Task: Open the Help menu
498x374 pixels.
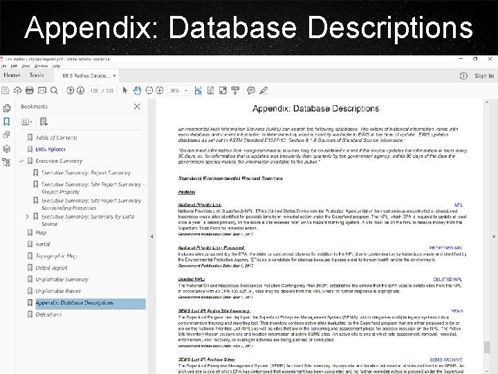Action: coord(56,66)
